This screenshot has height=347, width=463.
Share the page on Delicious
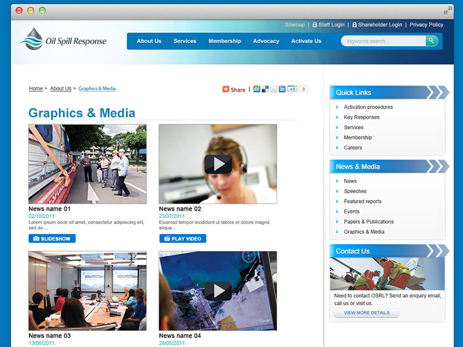[x=265, y=89]
